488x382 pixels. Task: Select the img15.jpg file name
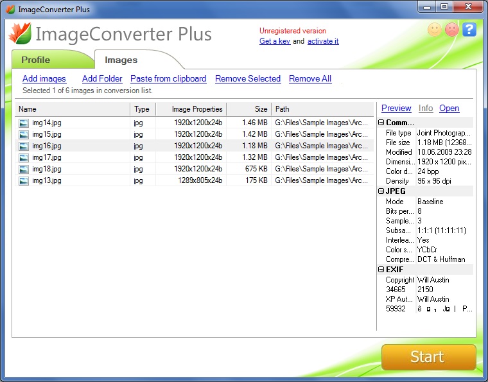pos(47,134)
